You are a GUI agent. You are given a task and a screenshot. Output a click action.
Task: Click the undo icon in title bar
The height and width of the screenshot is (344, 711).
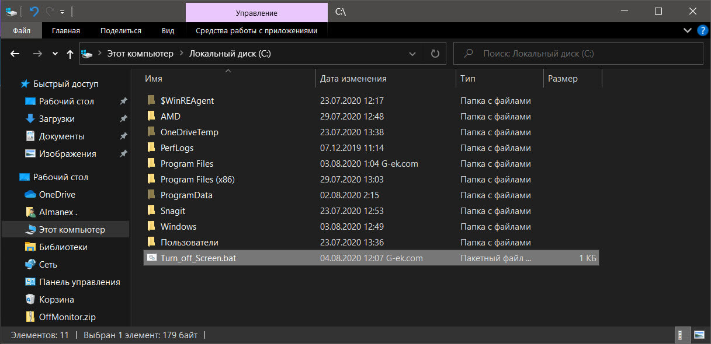(34, 12)
